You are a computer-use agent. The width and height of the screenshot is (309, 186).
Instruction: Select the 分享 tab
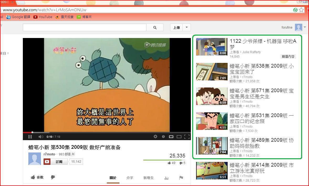click(130, 178)
